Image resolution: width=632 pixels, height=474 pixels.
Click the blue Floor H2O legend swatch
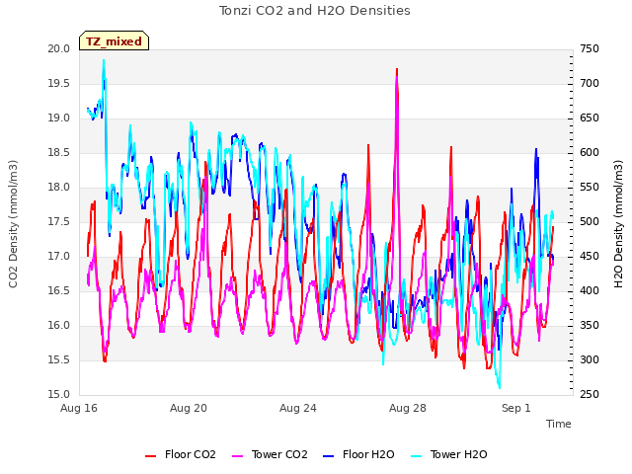(x=329, y=456)
